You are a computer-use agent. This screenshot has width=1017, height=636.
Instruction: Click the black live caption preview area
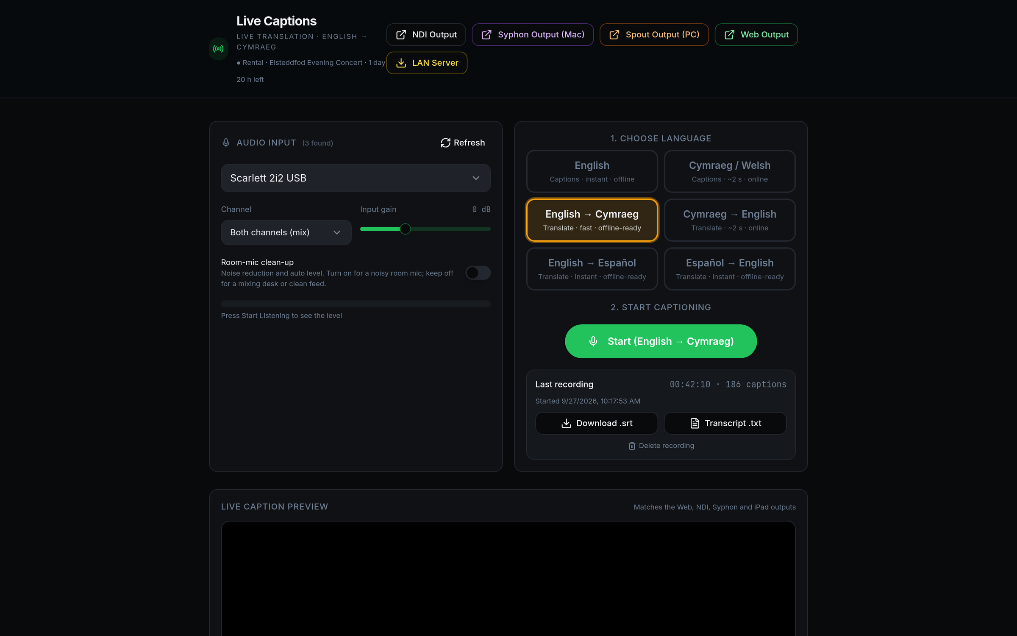point(508,579)
